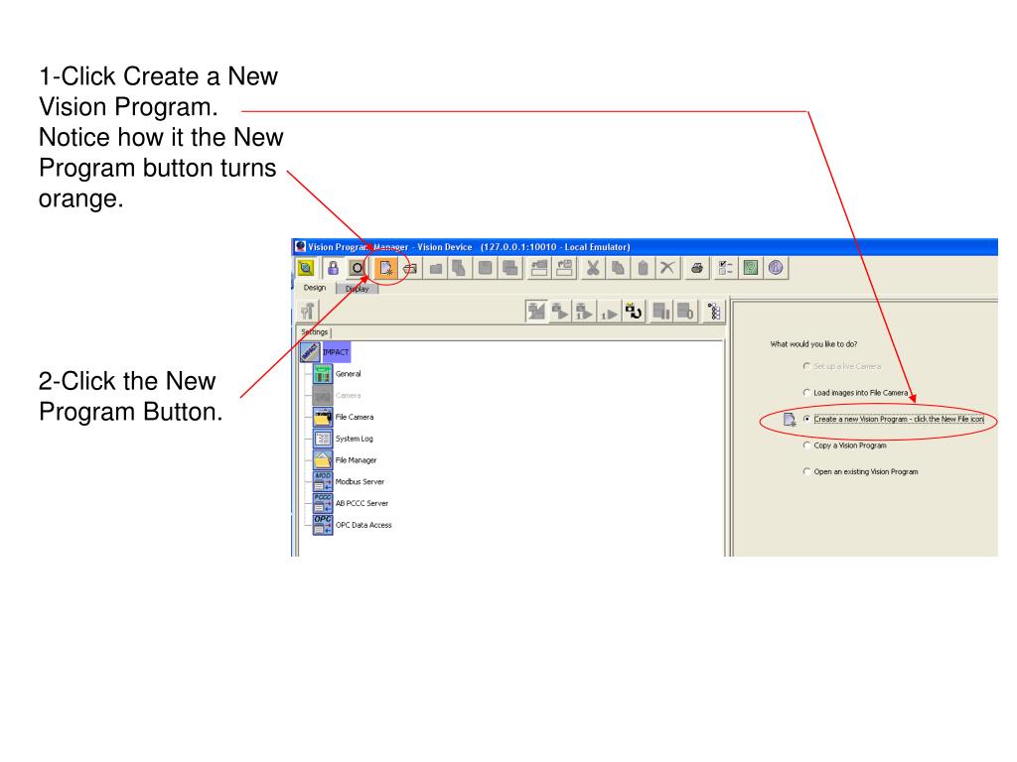Click the General green panel icon
This screenshot has height=762, width=1017.
click(x=323, y=374)
